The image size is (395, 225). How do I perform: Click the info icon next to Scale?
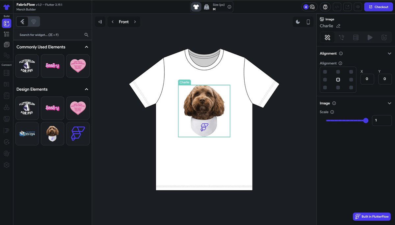tap(332, 112)
